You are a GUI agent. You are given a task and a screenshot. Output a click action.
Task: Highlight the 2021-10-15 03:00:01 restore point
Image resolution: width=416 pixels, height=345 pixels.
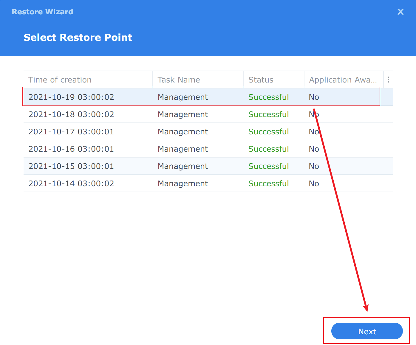71,166
